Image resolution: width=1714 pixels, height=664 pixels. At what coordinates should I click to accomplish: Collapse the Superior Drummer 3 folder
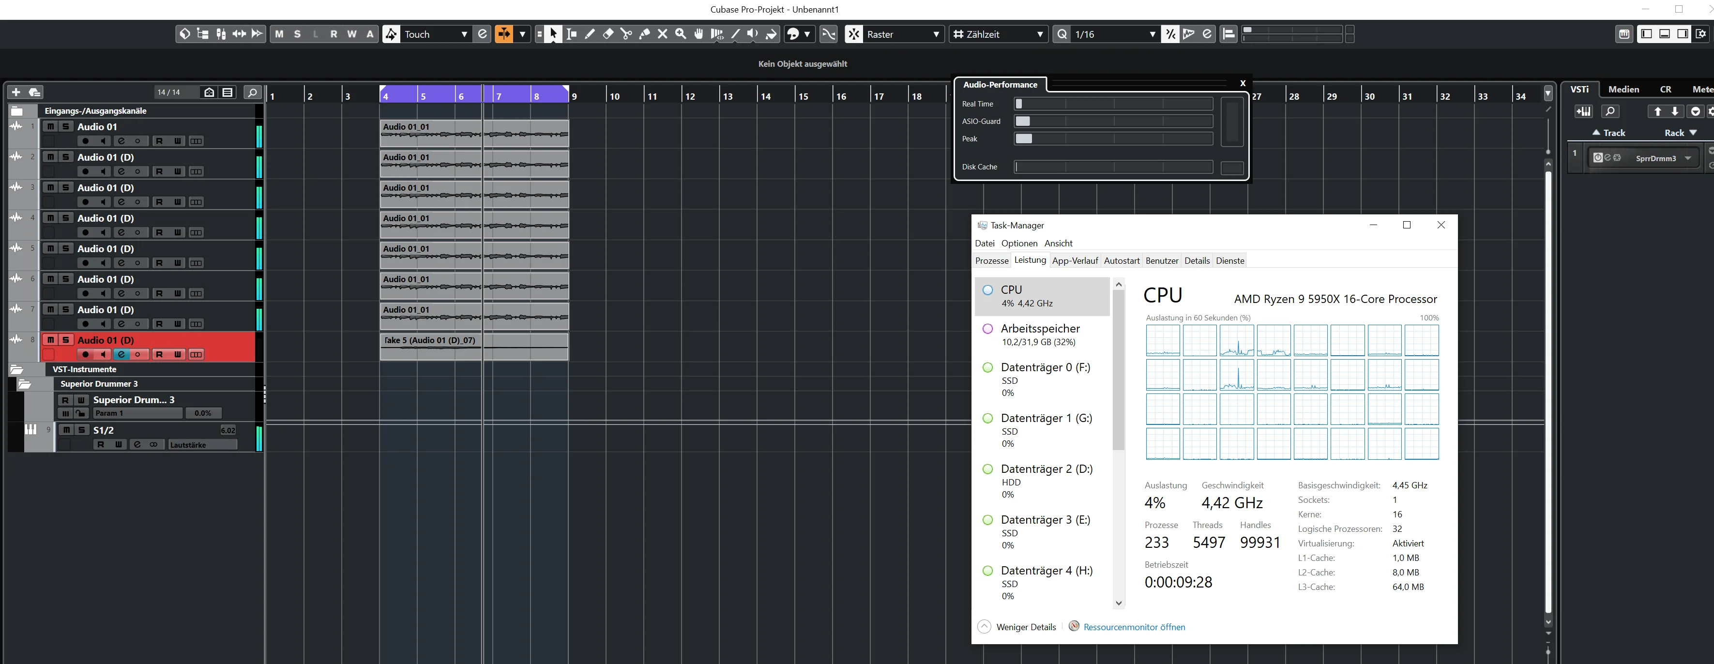point(25,384)
